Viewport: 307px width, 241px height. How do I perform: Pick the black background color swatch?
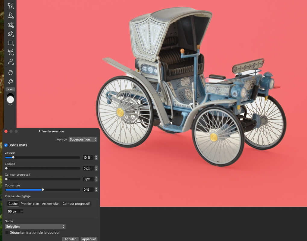10,95
